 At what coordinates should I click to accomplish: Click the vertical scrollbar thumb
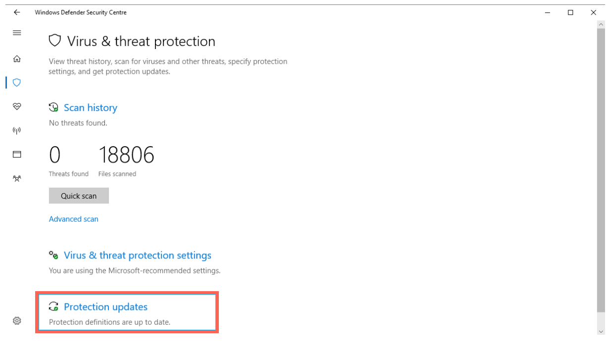click(x=602, y=170)
